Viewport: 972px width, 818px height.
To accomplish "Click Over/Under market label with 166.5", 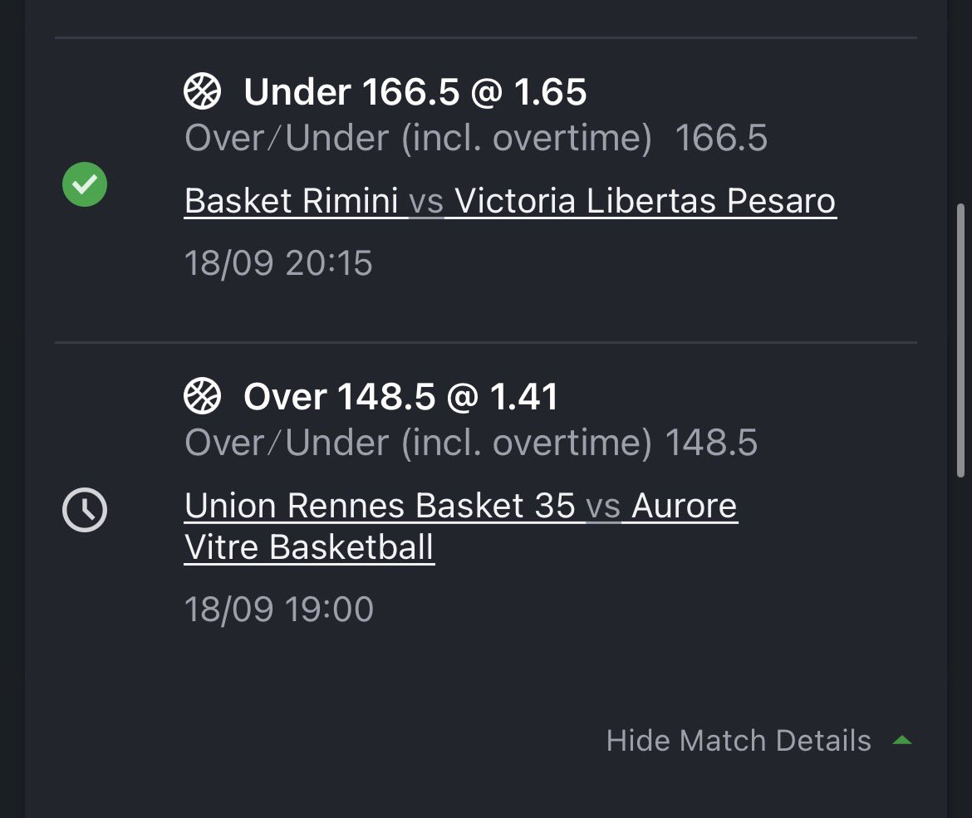I will [476, 138].
